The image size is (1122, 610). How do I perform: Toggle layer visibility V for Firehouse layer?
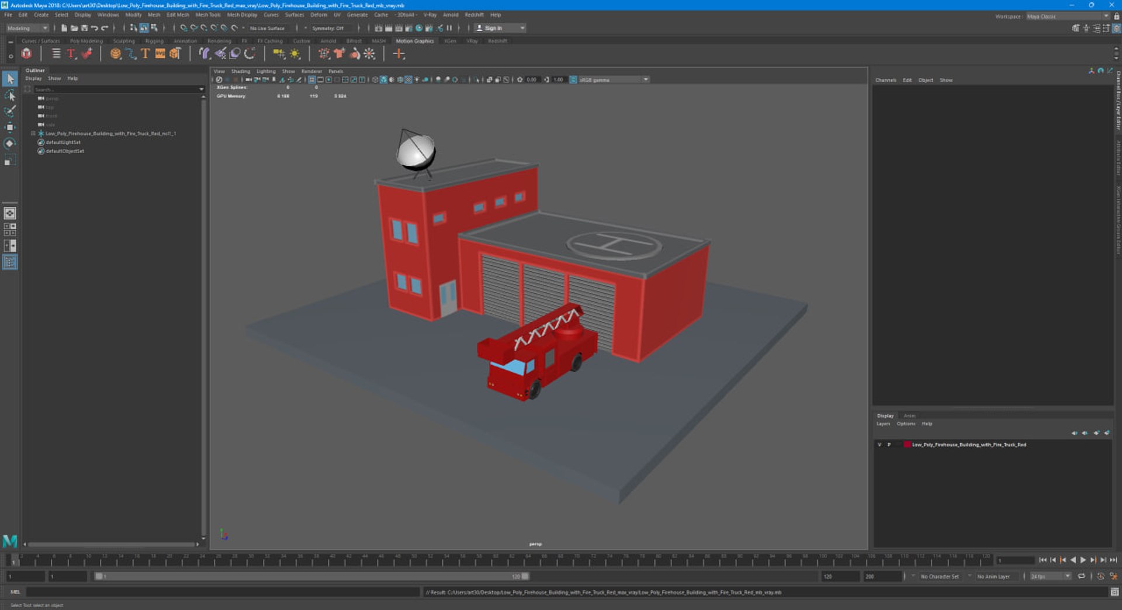click(x=879, y=445)
